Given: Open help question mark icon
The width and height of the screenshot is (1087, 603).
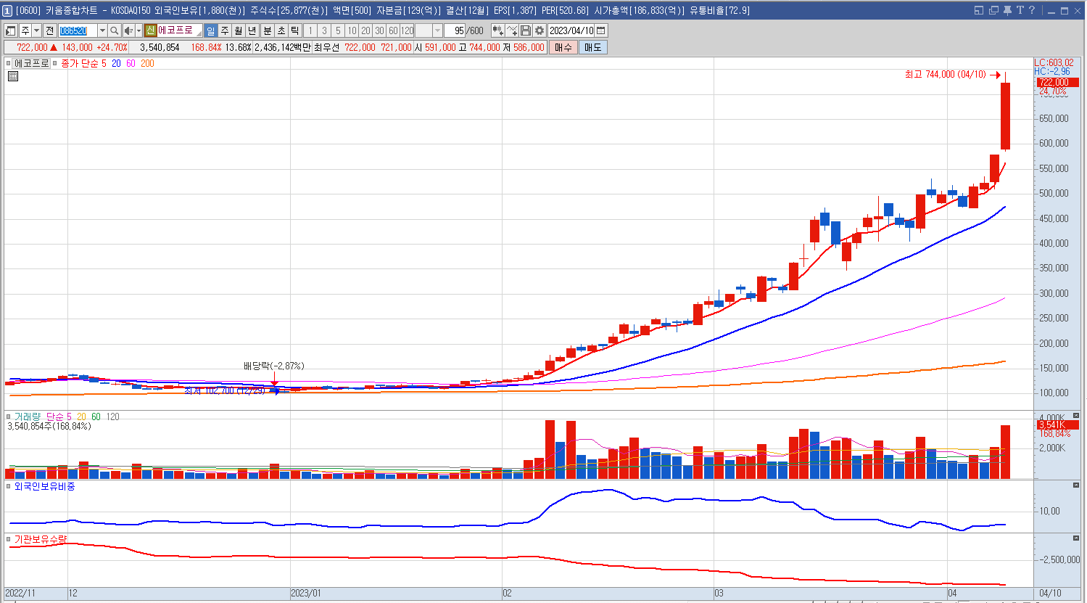Looking at the screenshot, I should pos(1032,10).
